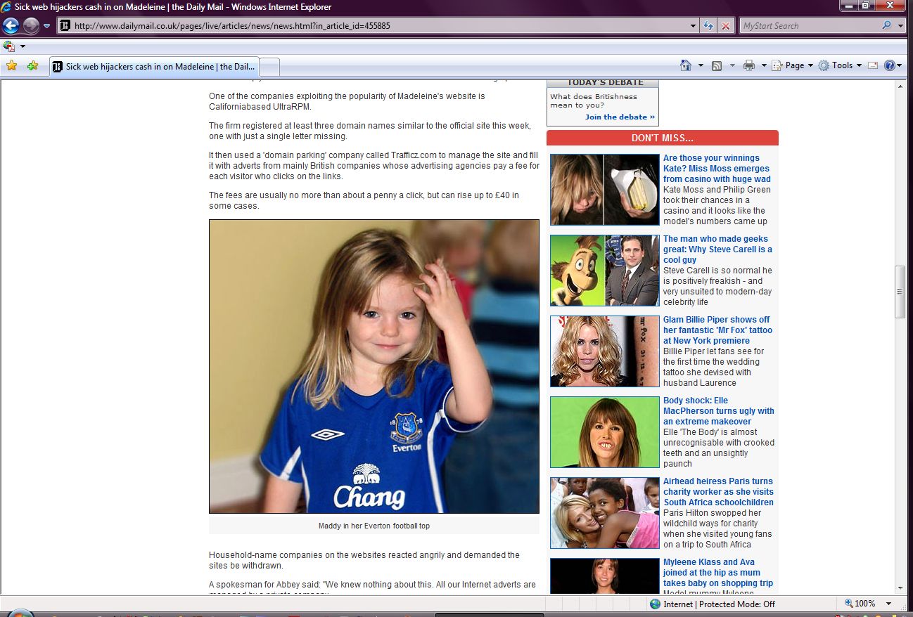Open the Tools menu
This screenshot has width=913, height=617.
click(x=841, y=65)
